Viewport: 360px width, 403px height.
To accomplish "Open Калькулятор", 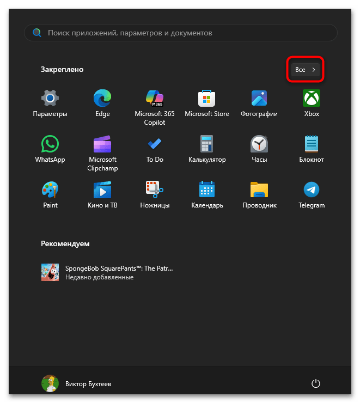I will coord(207,149).
